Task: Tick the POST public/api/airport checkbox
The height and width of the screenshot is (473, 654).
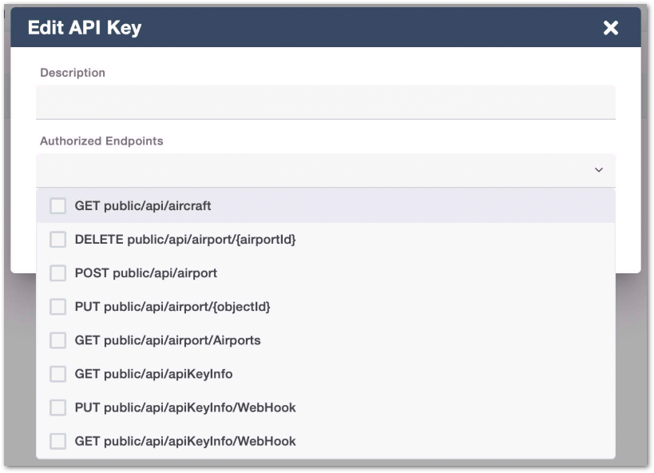Action: click(58, 273)
